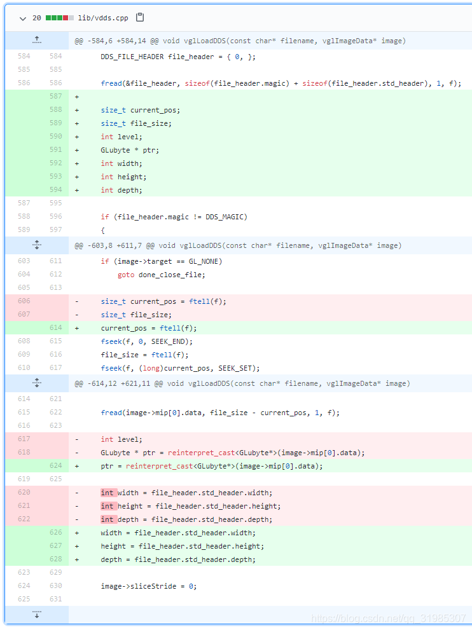This screenshot has height=630, width=472.
Task: Expand hidden lines before the -603,8 hunk
Action: click(37, 245)
